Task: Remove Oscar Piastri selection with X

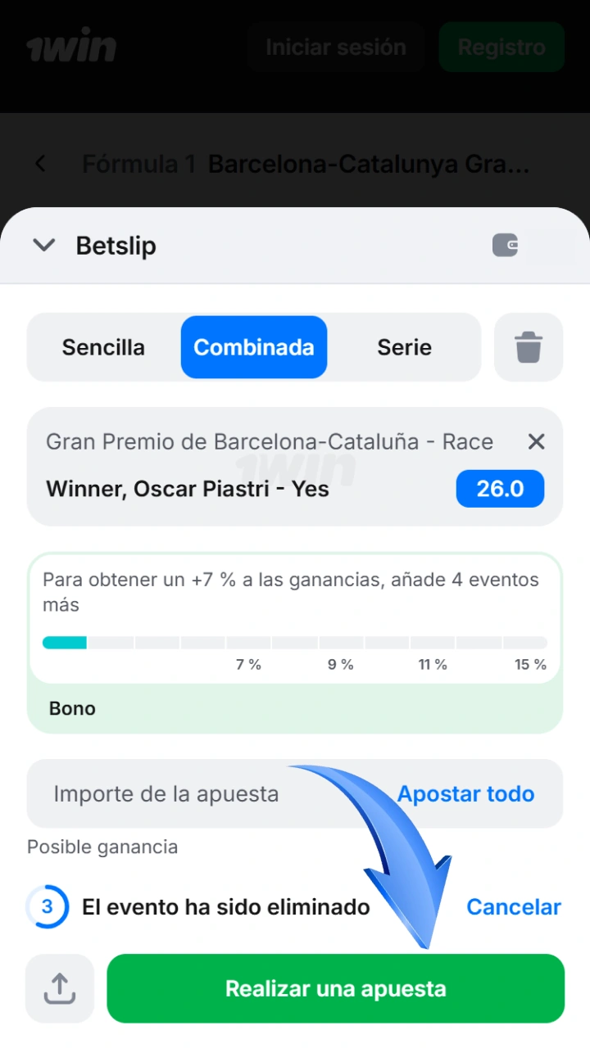Action: click(x=536, y=442)
